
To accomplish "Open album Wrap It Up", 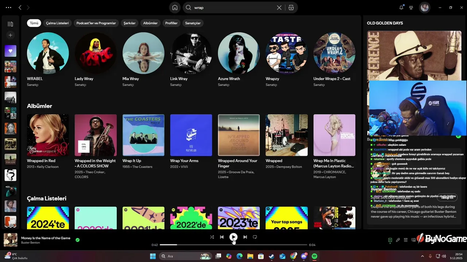I will pyautogui.click(x=143, y=135).
